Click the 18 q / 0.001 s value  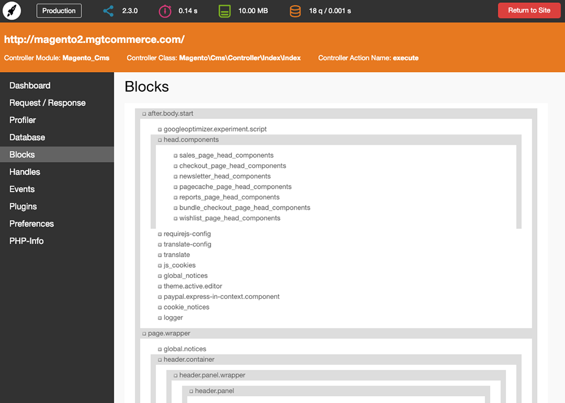[329, 11]
